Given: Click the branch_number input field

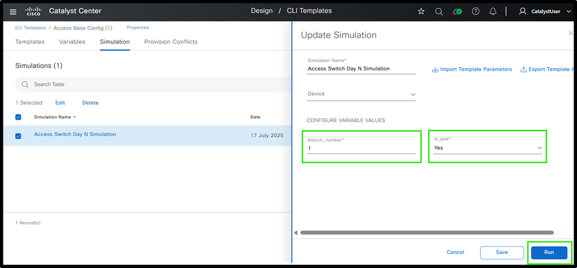Looking at the screenshot, I should pos(361,148).
